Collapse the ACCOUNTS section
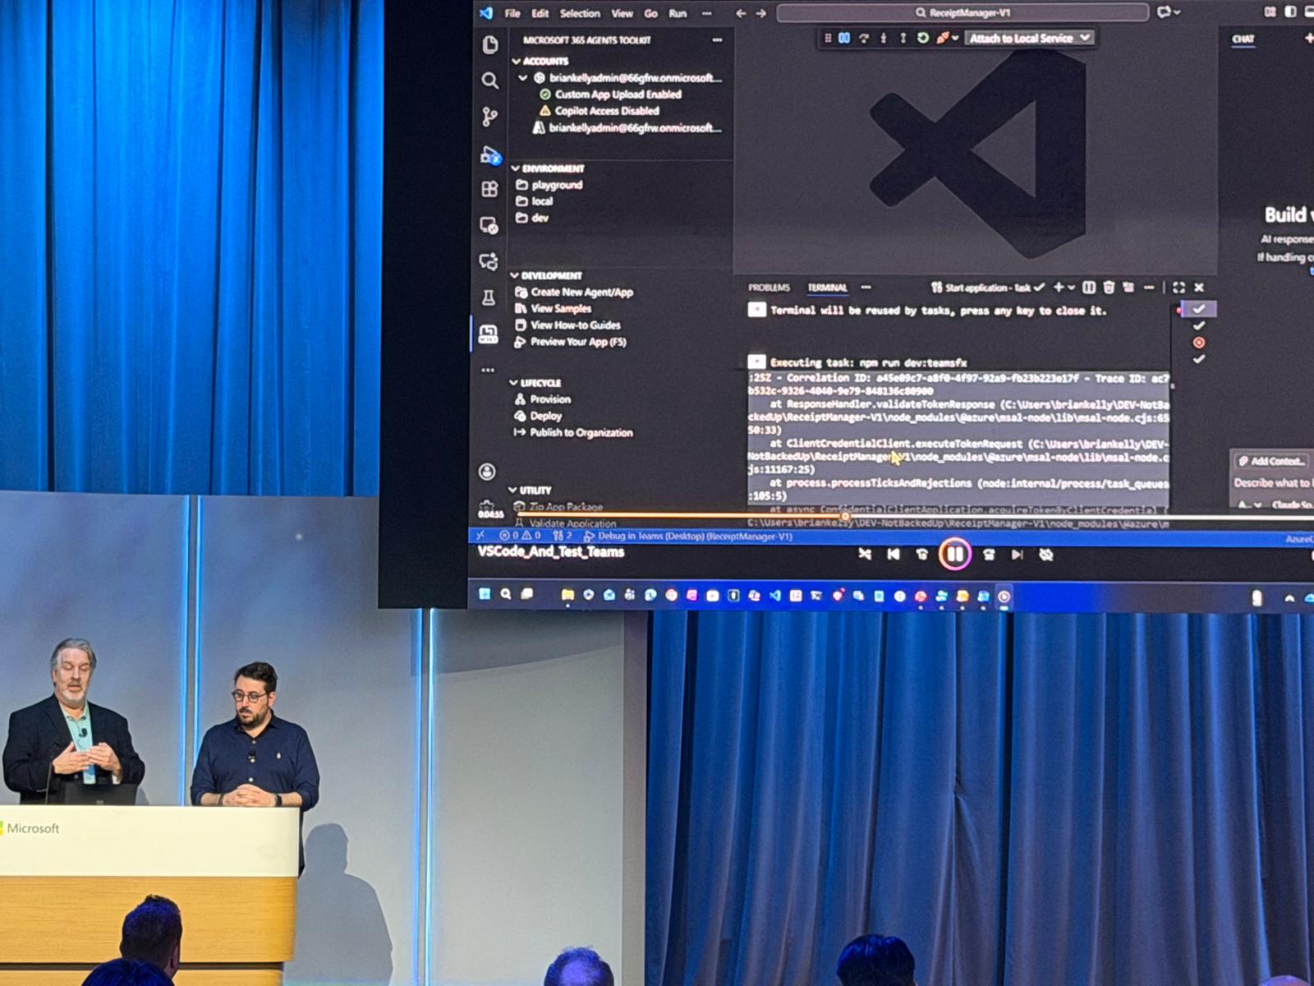Viewport: 1314px width, 986px height. click(516, 62)
